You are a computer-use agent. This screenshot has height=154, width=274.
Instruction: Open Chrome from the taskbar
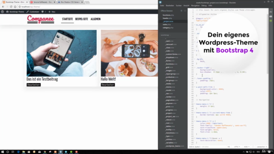pyautogui.click(x=45, y=152)
